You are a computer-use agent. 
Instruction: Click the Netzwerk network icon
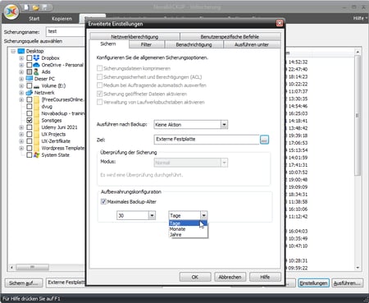(30, 93)
